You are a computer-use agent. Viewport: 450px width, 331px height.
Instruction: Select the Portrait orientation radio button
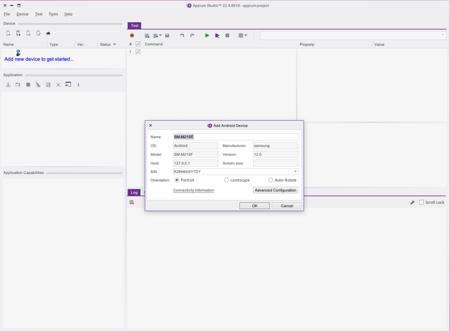pos(177,180)
